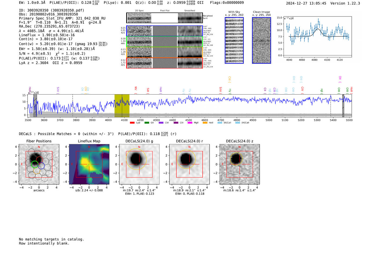379x258 pixels.
Task: Click the red circled fiber in Fiber Positions
Action: point(40,160)
